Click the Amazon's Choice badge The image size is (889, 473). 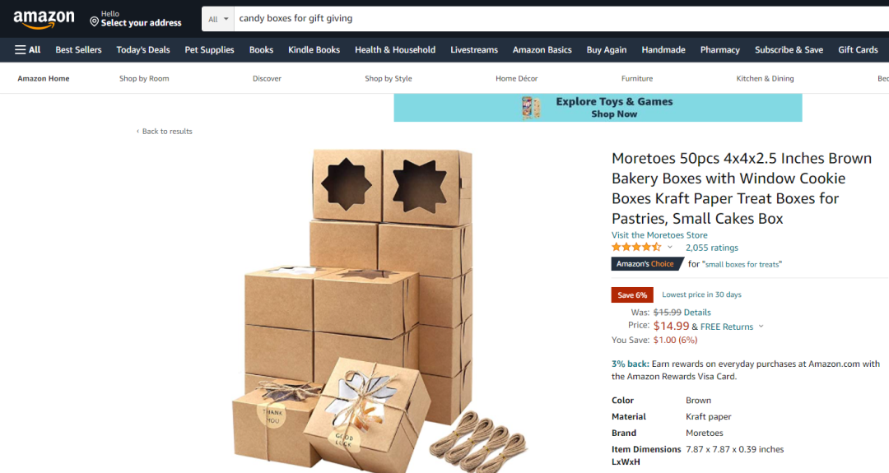click(x=645, y=264)
